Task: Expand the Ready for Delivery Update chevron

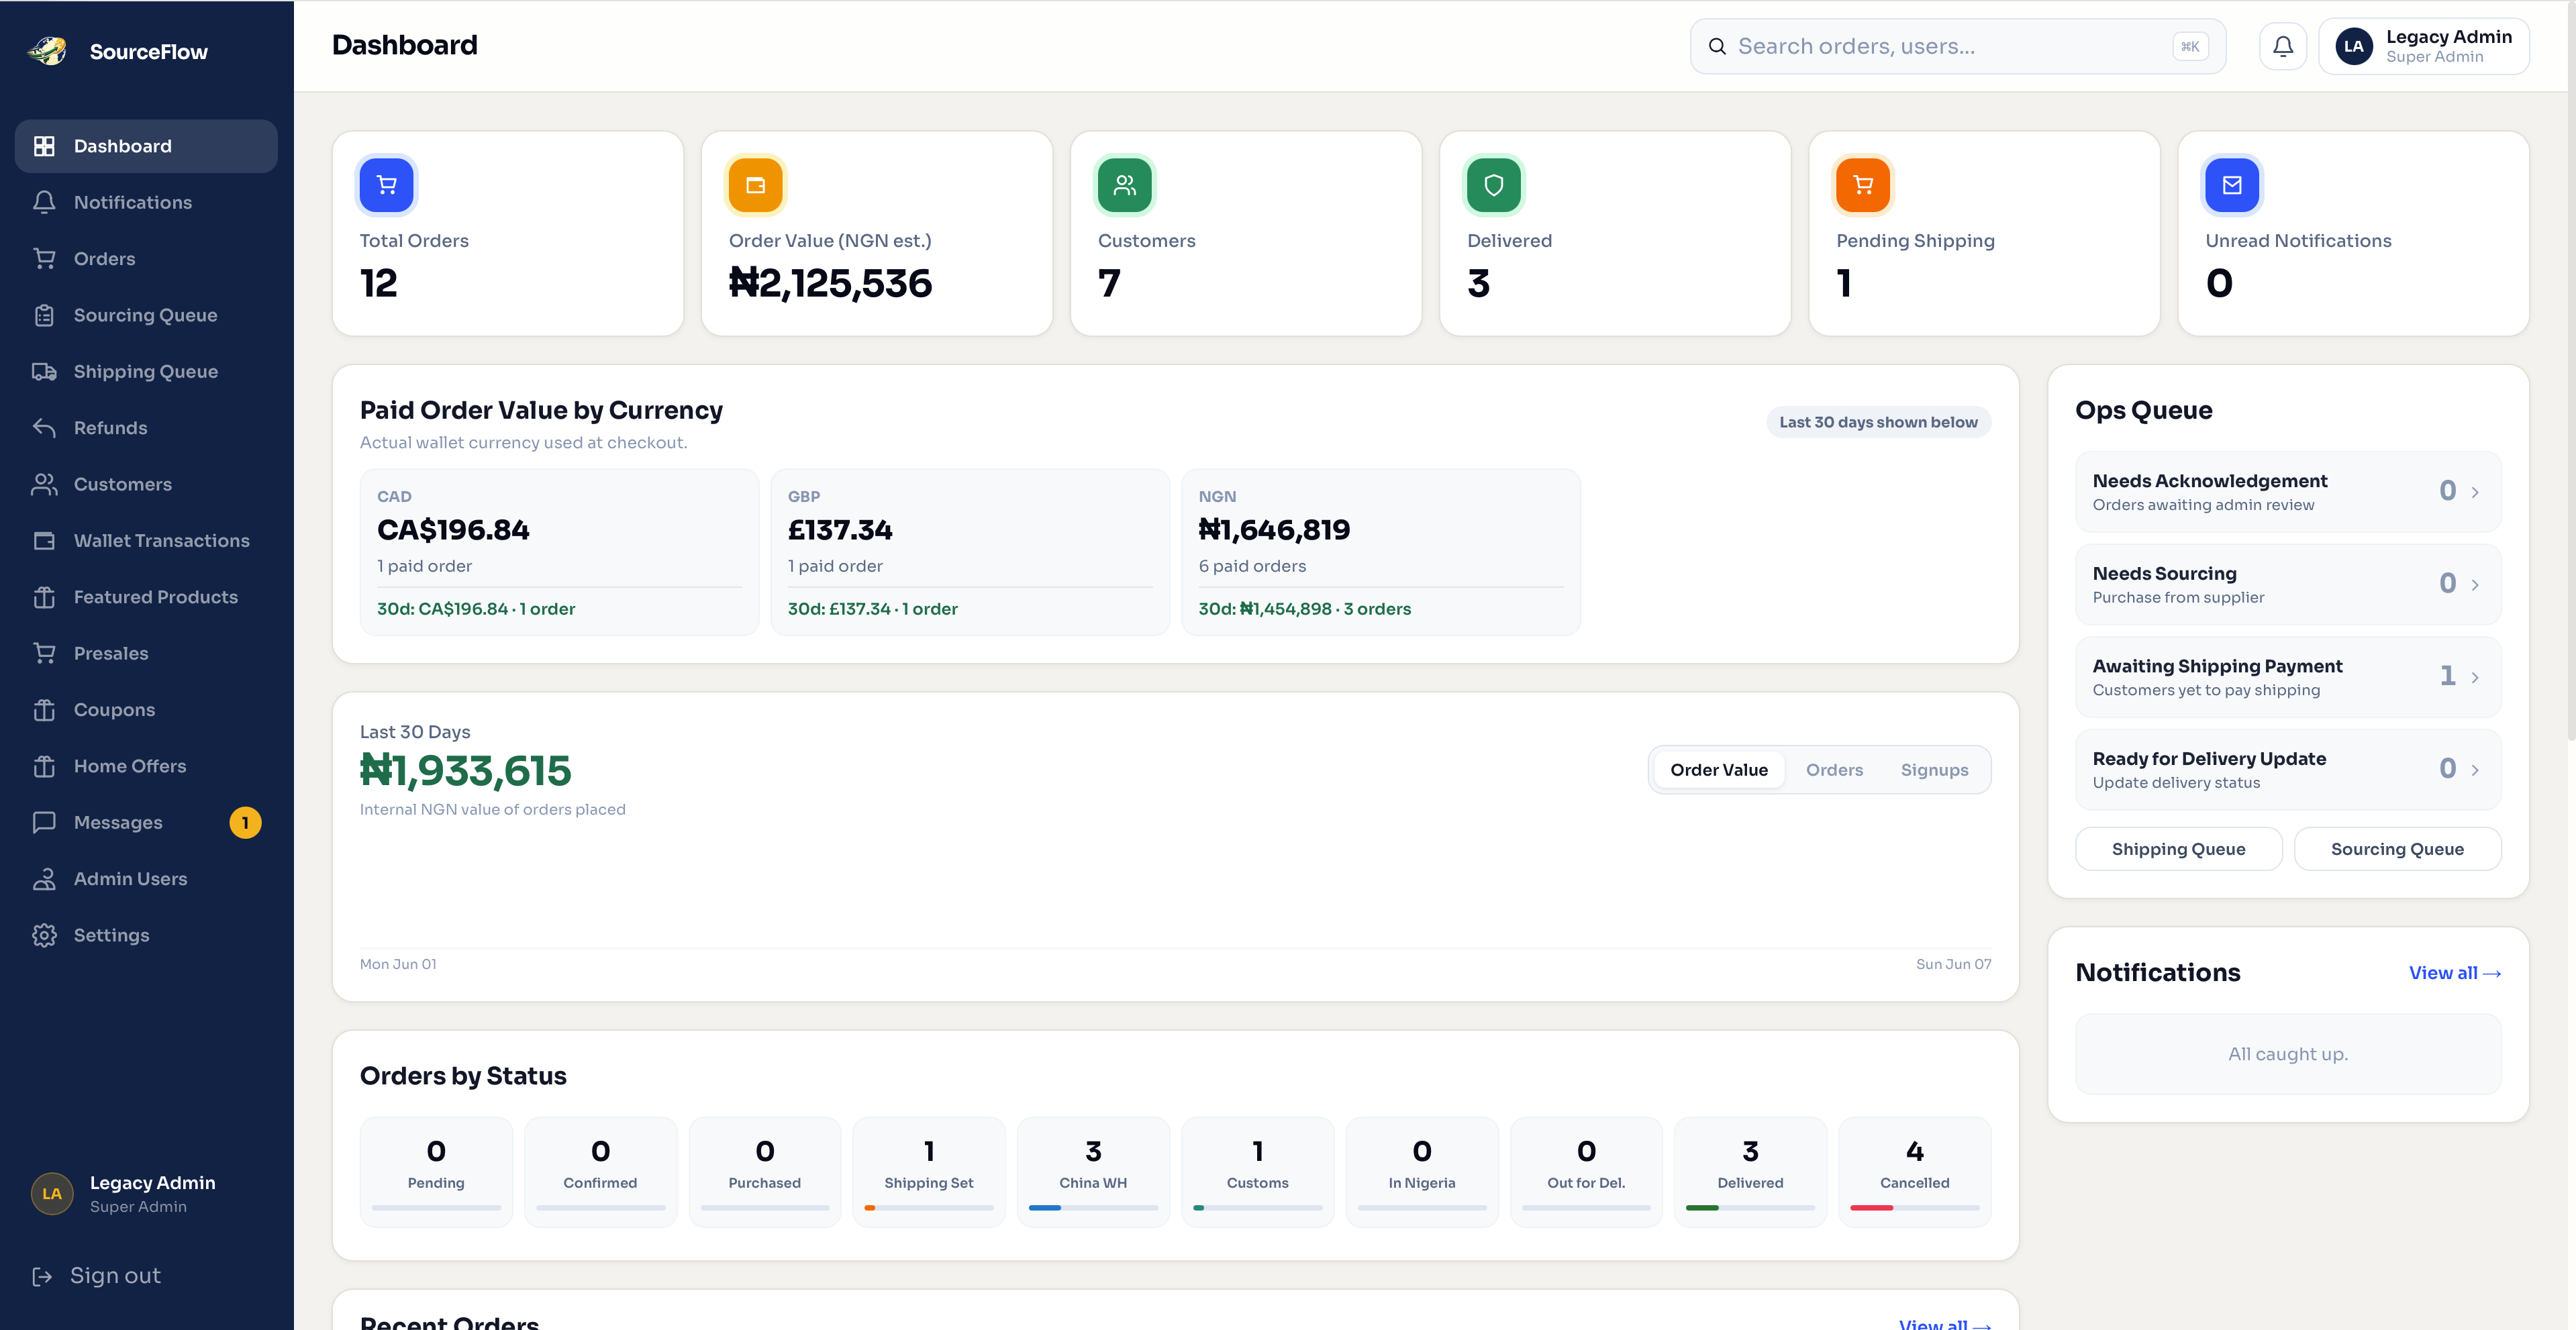Action: pyautogui.click(x=2475, y=770)
